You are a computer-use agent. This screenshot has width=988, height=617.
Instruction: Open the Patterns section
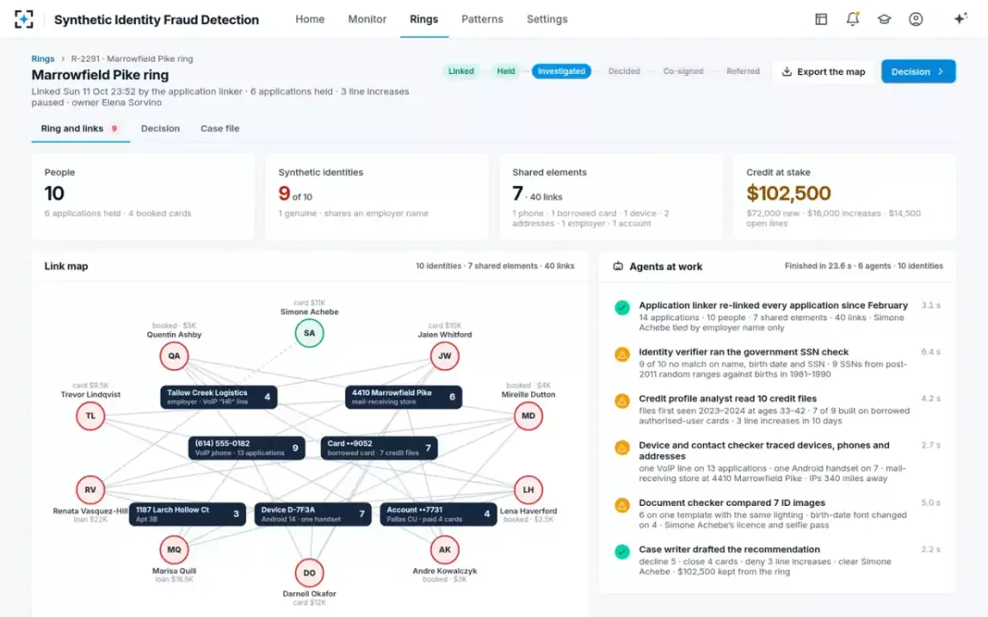(482, 19)
